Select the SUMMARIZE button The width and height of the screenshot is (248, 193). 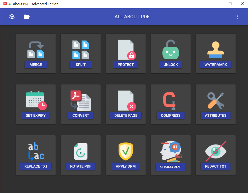171,167
